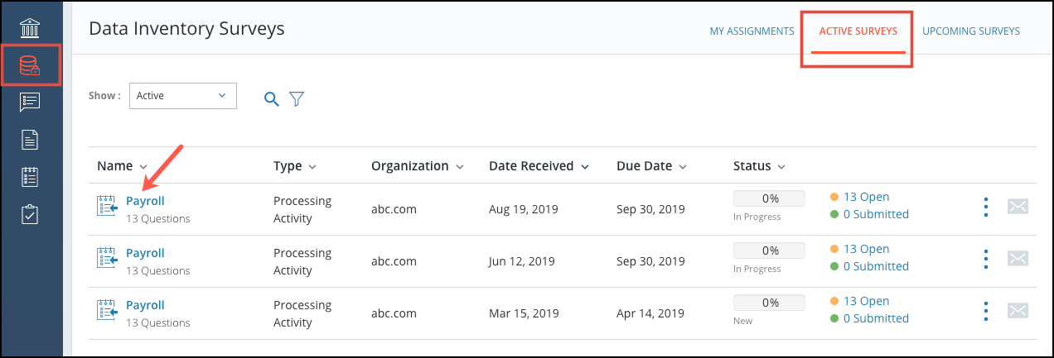Image resolution: width=1054 pixels, height=358 pixels.
Task: Click 0% progress bar of Mar 15 survey
Action: point(769,303)
